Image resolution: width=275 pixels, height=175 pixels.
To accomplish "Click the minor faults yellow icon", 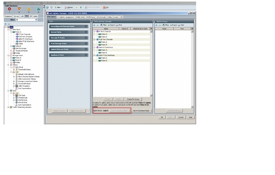I will click(x=29, y=9).
